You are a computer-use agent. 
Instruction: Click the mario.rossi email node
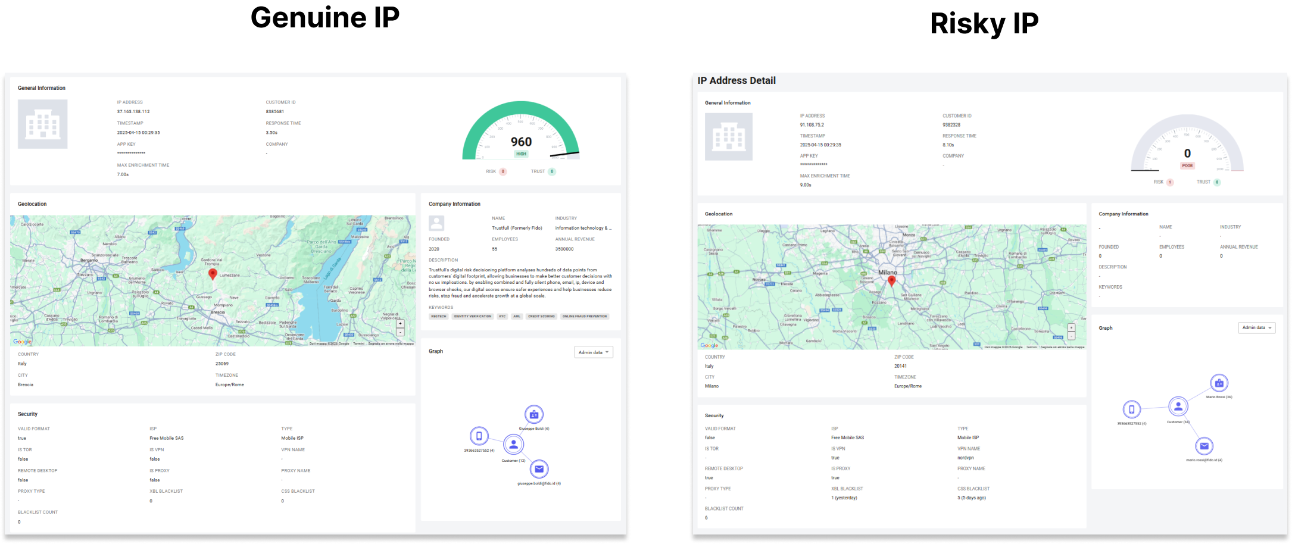(1204, 446)
